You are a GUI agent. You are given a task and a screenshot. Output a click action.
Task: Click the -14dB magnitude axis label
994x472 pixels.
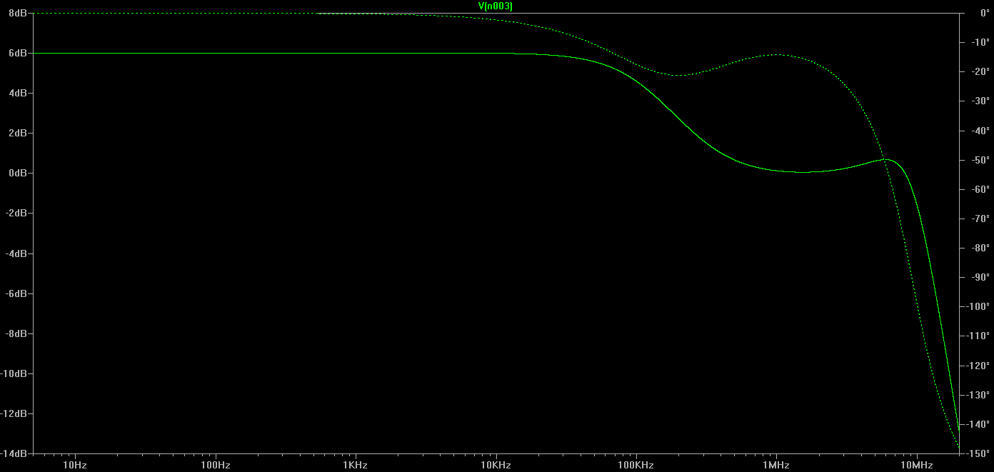click(14, 453)
